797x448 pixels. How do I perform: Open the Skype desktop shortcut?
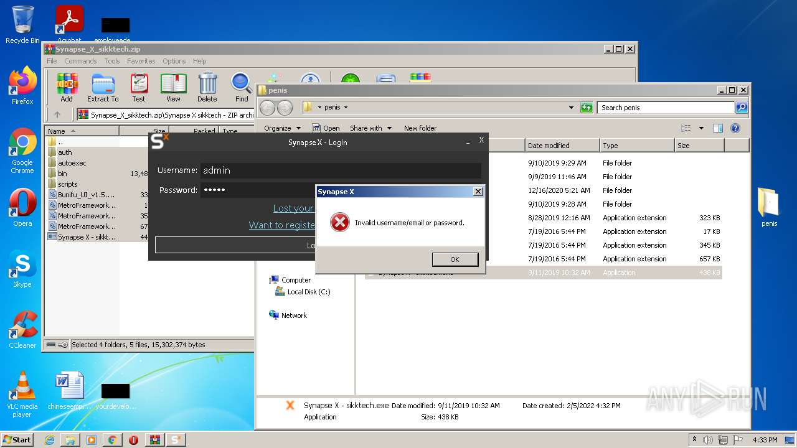coord(22,269)
